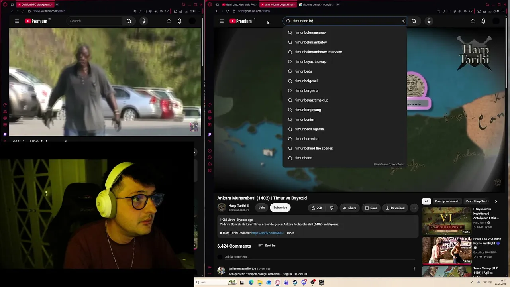Select the 'timur yıldırım bayezid' browser tab
This screenshot has width=510, height=287.
click(278, 4)
